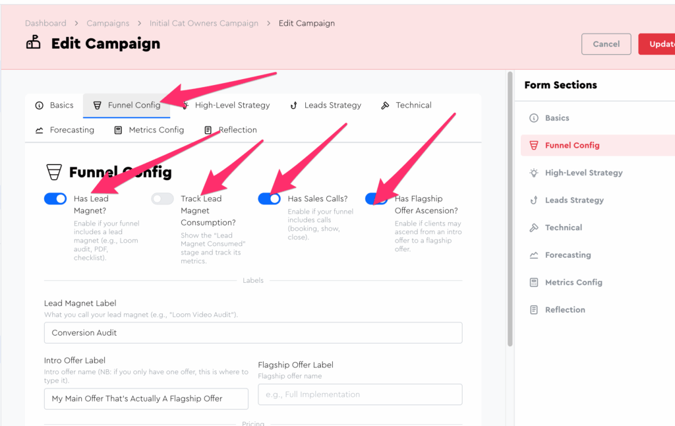Open Initial Cat Owners Campaign breadcrumb link

point(204,23)
